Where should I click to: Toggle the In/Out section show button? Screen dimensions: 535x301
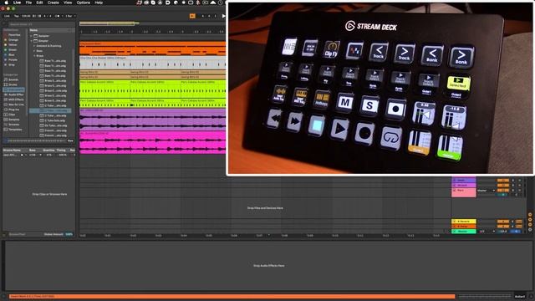[530, 215]
